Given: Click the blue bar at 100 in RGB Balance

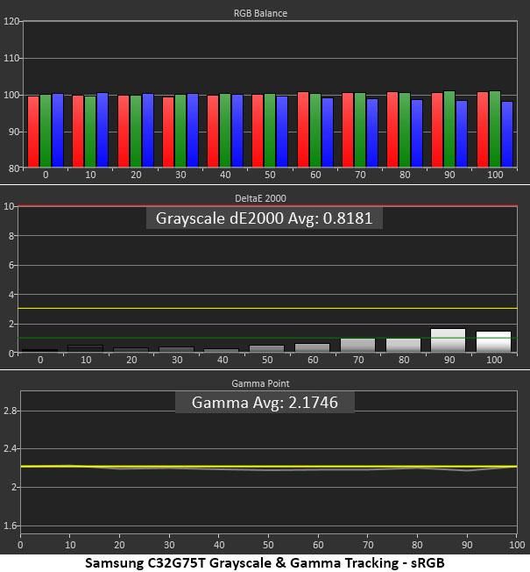Looking at the screenshot, I should (506, 134).
